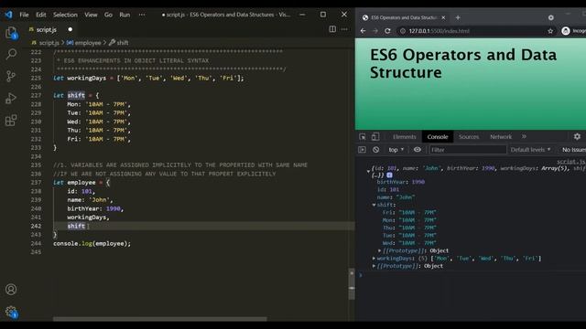Open the Default levels dropdown
The image size is (586, 329).
(x=530, y=150)
